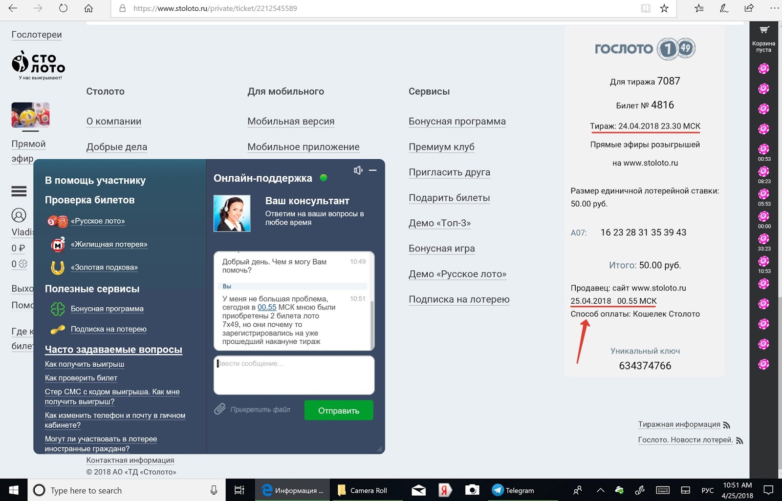Click Подарить билеты link

tap(449, 197)
